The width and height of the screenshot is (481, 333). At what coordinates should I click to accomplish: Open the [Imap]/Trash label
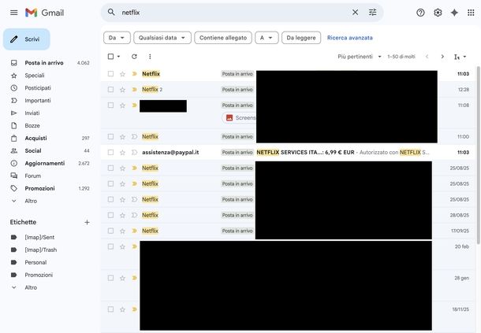coord(41,250)
